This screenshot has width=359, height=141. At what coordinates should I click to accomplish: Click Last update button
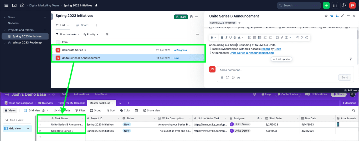coord(281,59)
